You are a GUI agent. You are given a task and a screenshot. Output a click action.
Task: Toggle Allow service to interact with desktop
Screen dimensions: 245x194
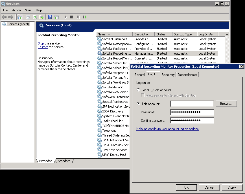[x=143, y=95]
